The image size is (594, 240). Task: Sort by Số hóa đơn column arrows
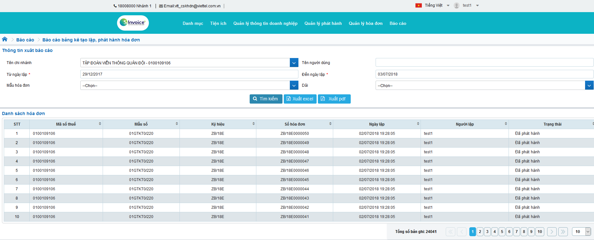(330, 124)
